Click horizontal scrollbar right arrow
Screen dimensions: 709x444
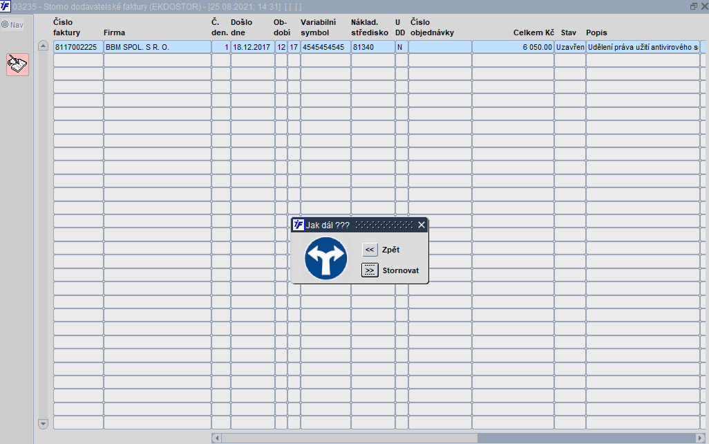701,438
